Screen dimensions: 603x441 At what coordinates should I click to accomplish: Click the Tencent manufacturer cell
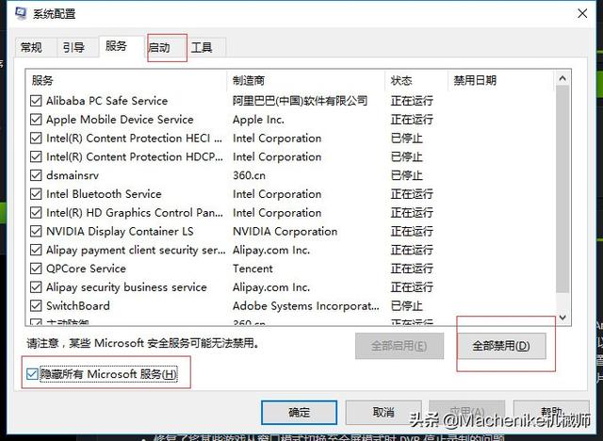253,269
